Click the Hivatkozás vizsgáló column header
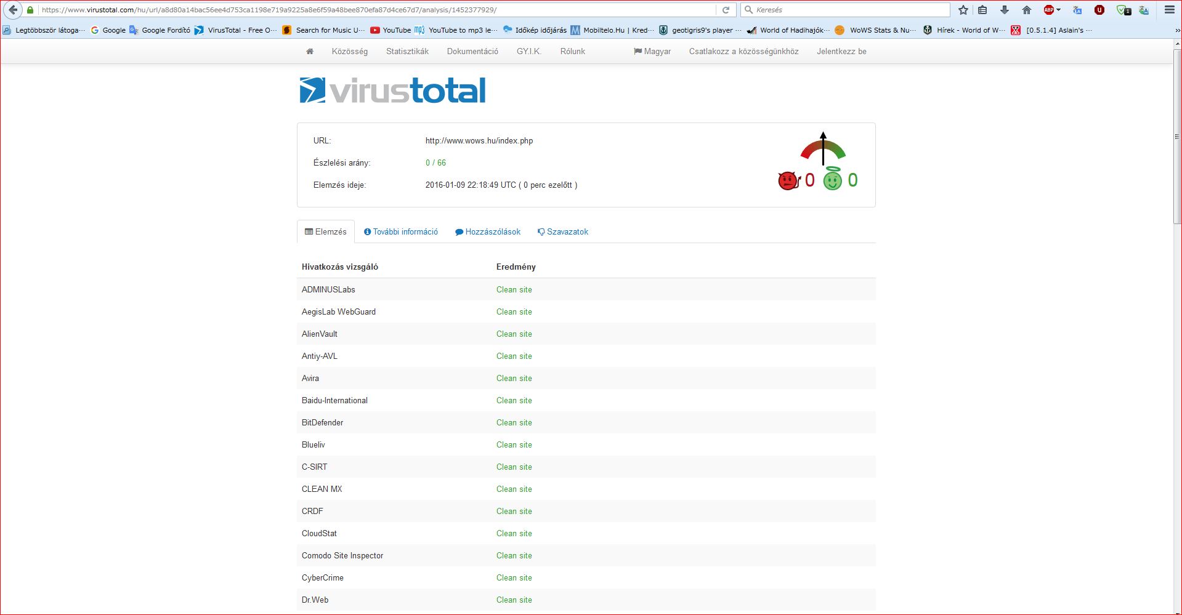The width and height of the screenshot is (1182, 615). 340,267
